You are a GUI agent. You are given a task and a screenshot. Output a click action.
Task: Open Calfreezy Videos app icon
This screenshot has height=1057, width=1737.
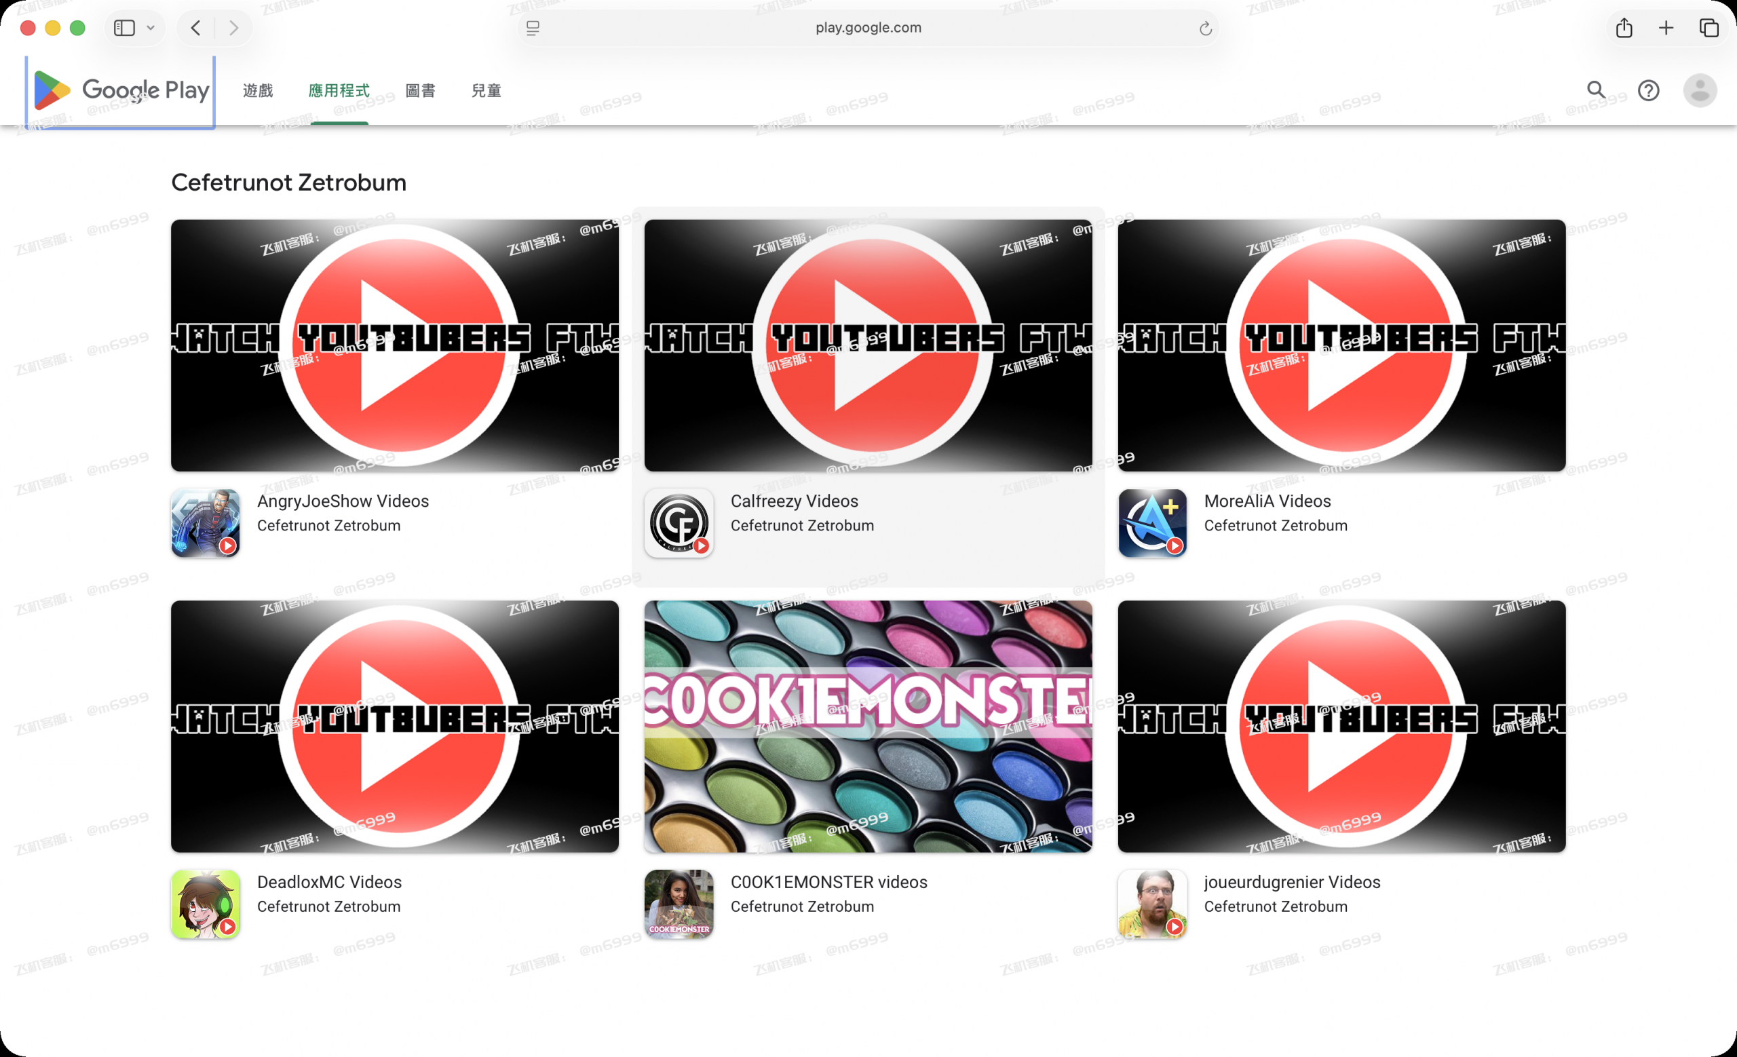point(679,523)
